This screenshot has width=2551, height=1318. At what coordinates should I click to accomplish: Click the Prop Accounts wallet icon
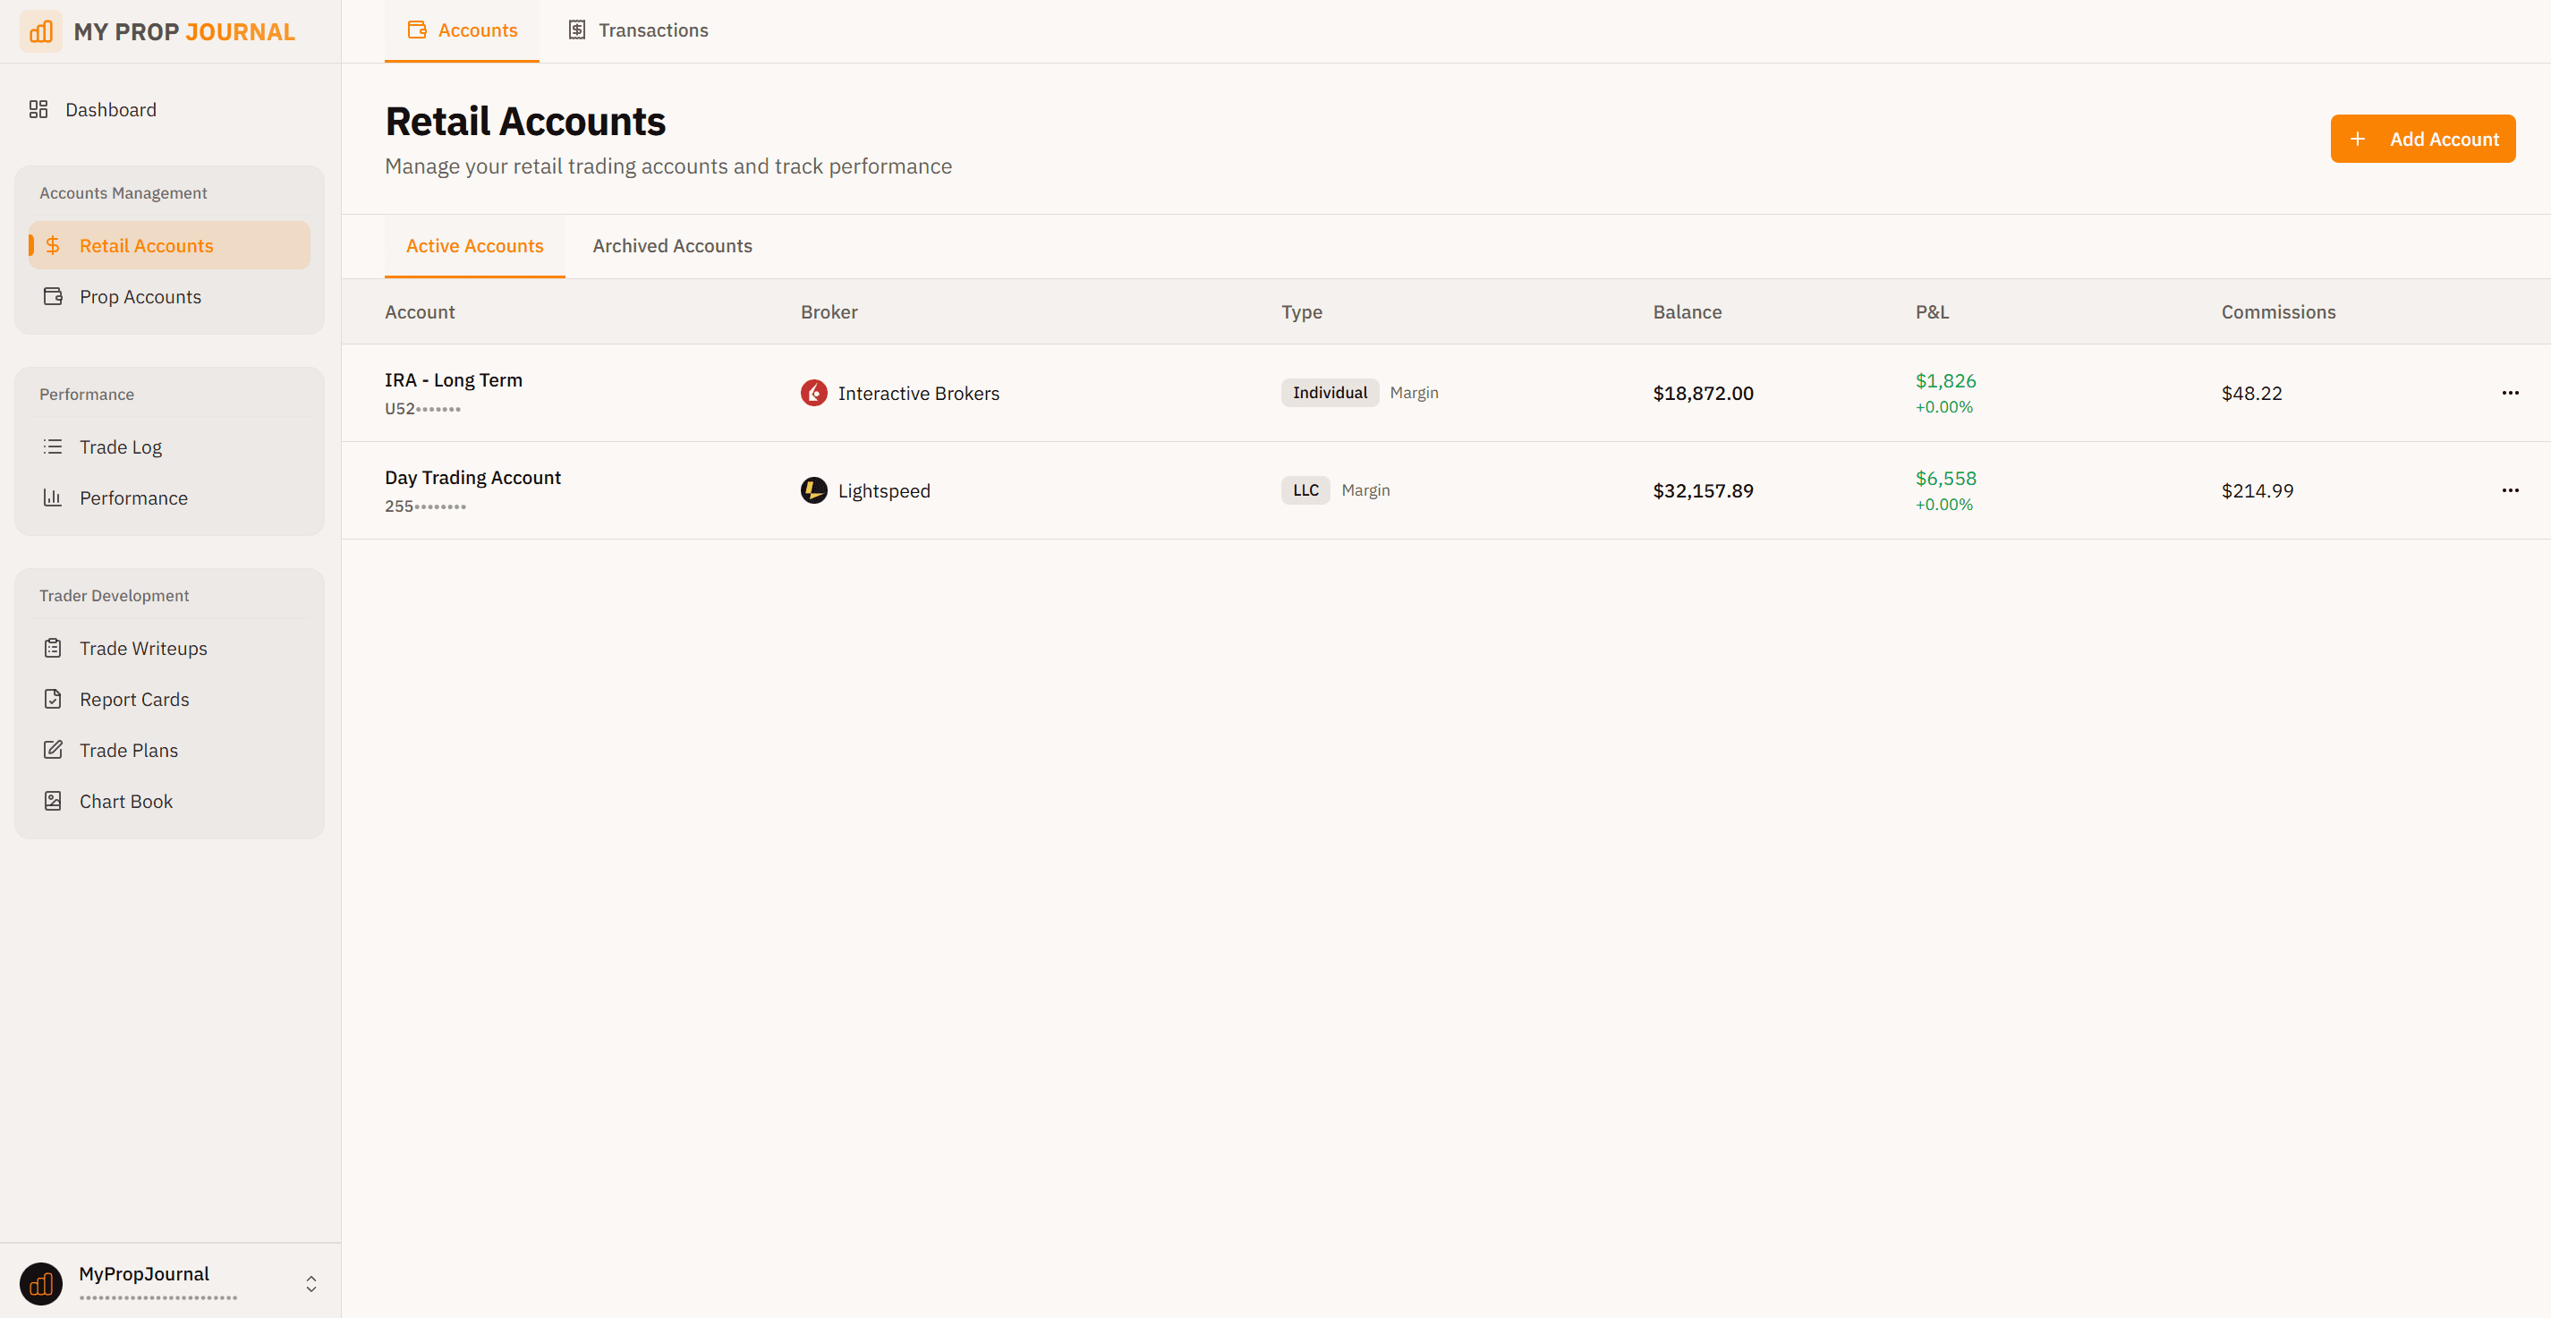pos(54,296)
